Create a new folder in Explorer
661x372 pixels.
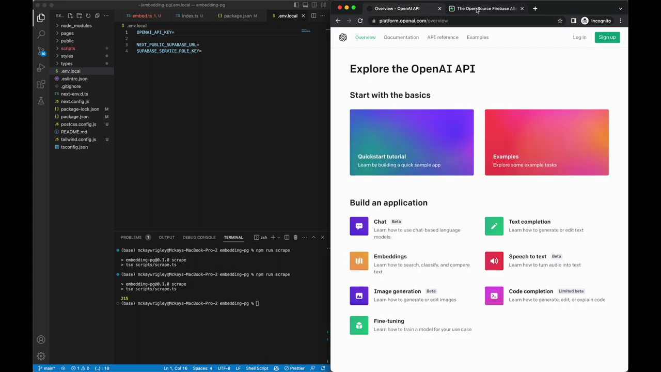[79, 16]
